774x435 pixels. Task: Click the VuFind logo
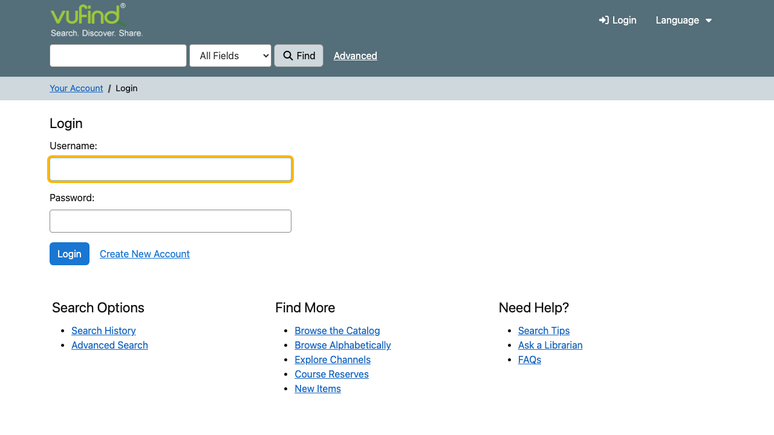pos(97,20)
